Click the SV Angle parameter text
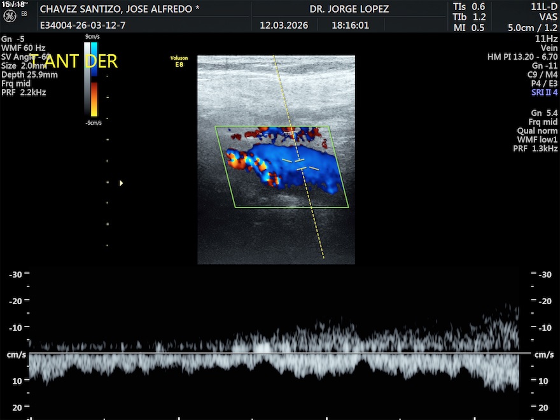Screen dimensions: 560x420 tap(25, 57)
